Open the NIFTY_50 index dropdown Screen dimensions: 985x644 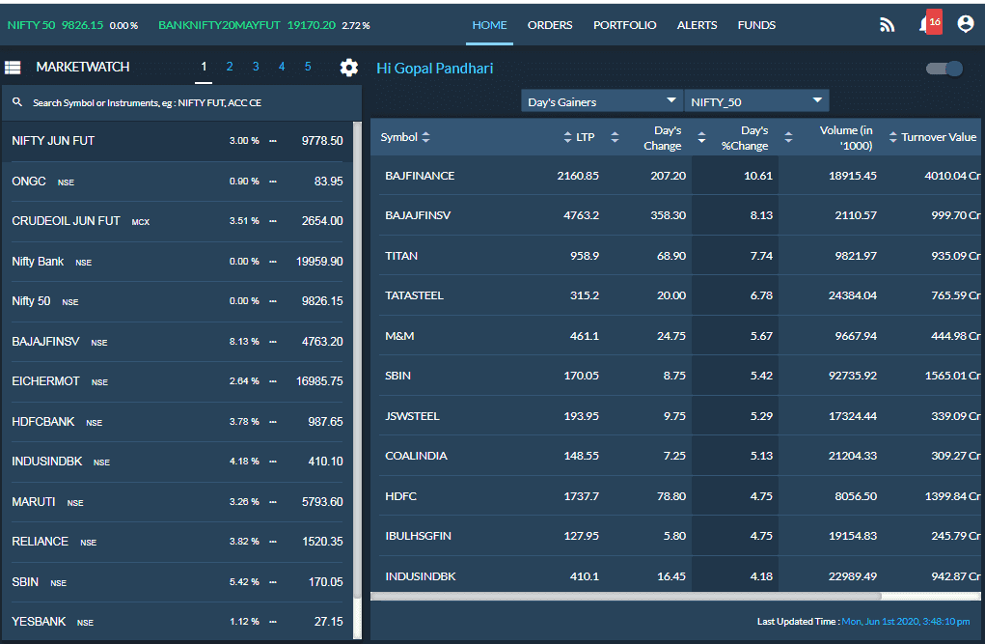[757, 101]
